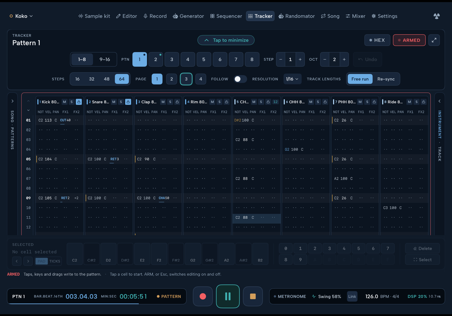The width and height of the screenshot is (452, 316).
Task: Start recording with the red record button
Action: pos(203,296)
